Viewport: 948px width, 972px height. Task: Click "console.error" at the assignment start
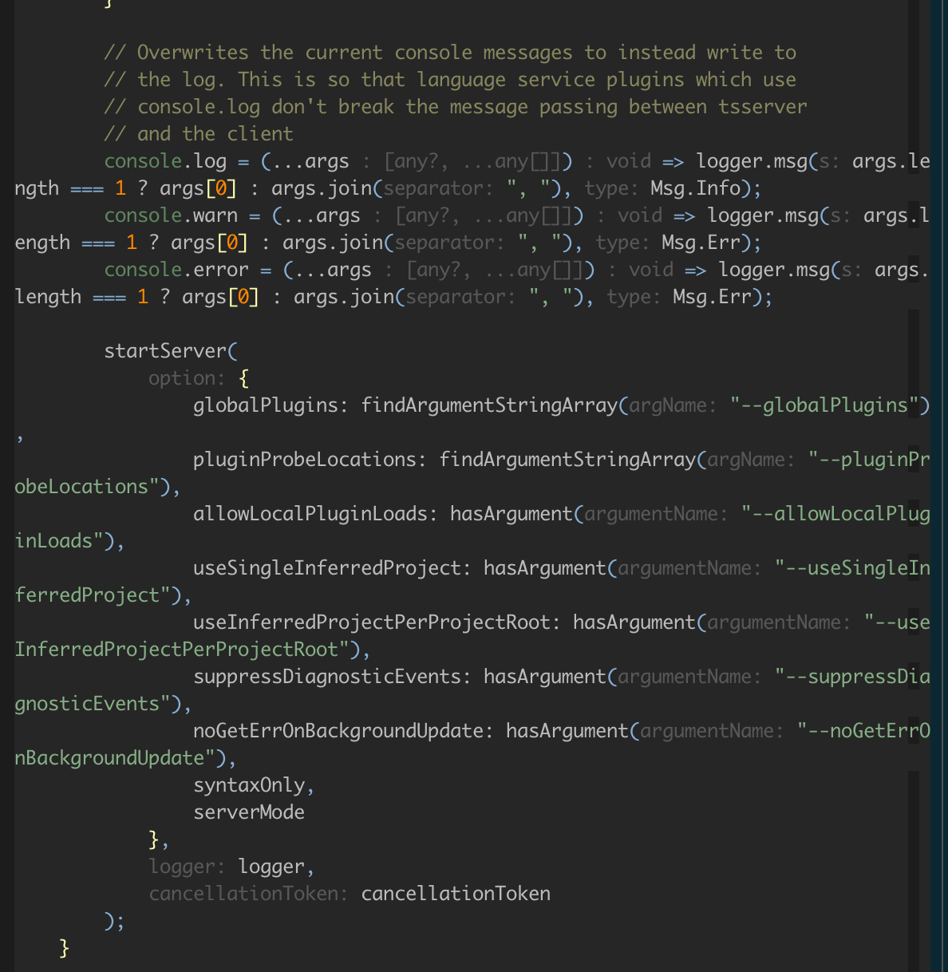(x=176, y=270)
